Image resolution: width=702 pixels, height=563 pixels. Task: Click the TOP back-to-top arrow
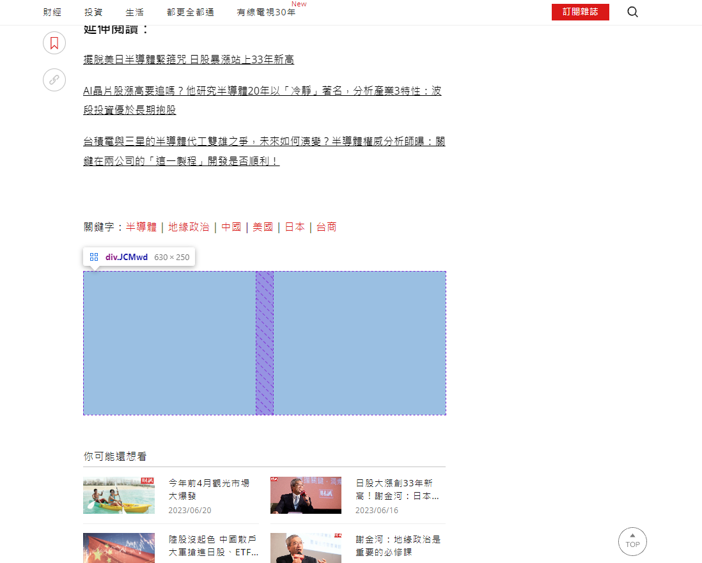[632, 541]
